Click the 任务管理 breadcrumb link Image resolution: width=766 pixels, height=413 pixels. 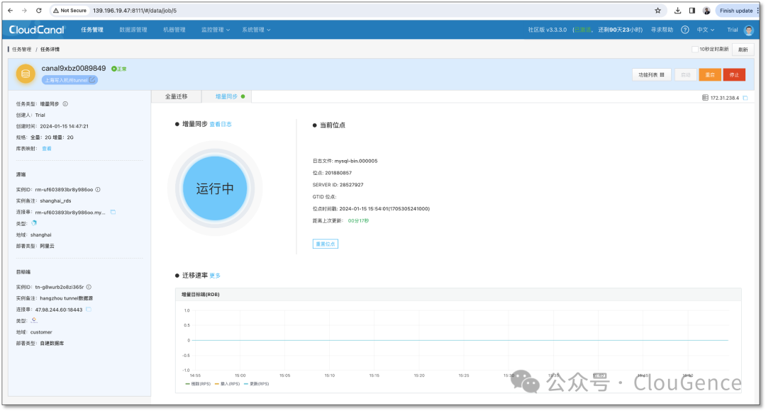(x=21, y=50)
